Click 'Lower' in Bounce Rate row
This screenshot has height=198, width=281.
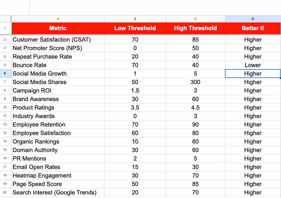pyautogui.click(x=253, y=65)
